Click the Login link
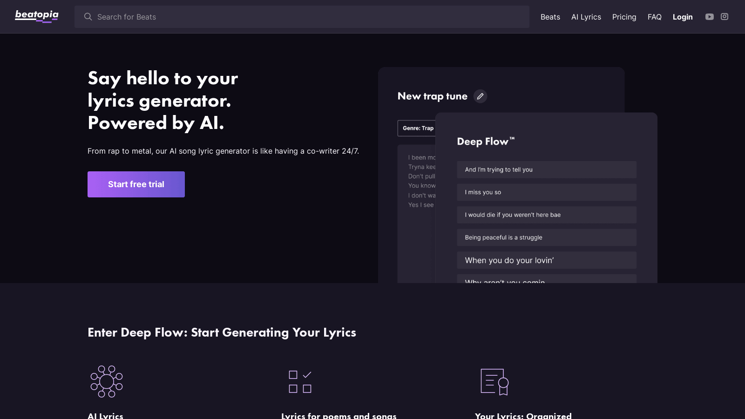The width and height of the screenshot is (745, 419). pos(683,17)
